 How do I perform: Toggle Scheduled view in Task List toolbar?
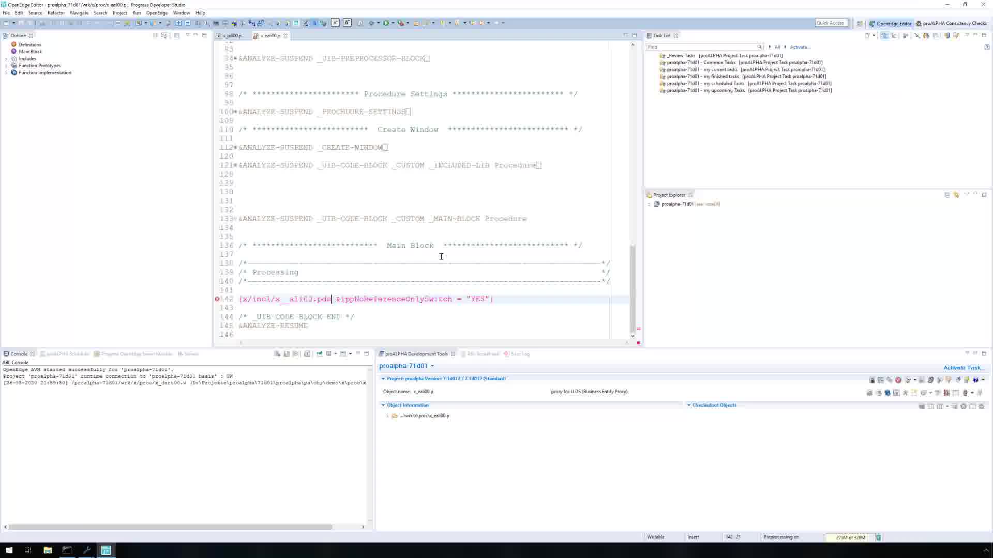click(x=893, y=36)
